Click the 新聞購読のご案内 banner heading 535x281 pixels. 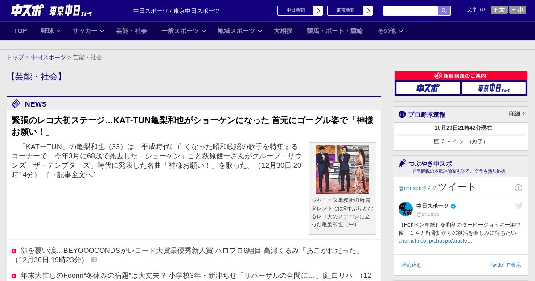pos(461,76)
